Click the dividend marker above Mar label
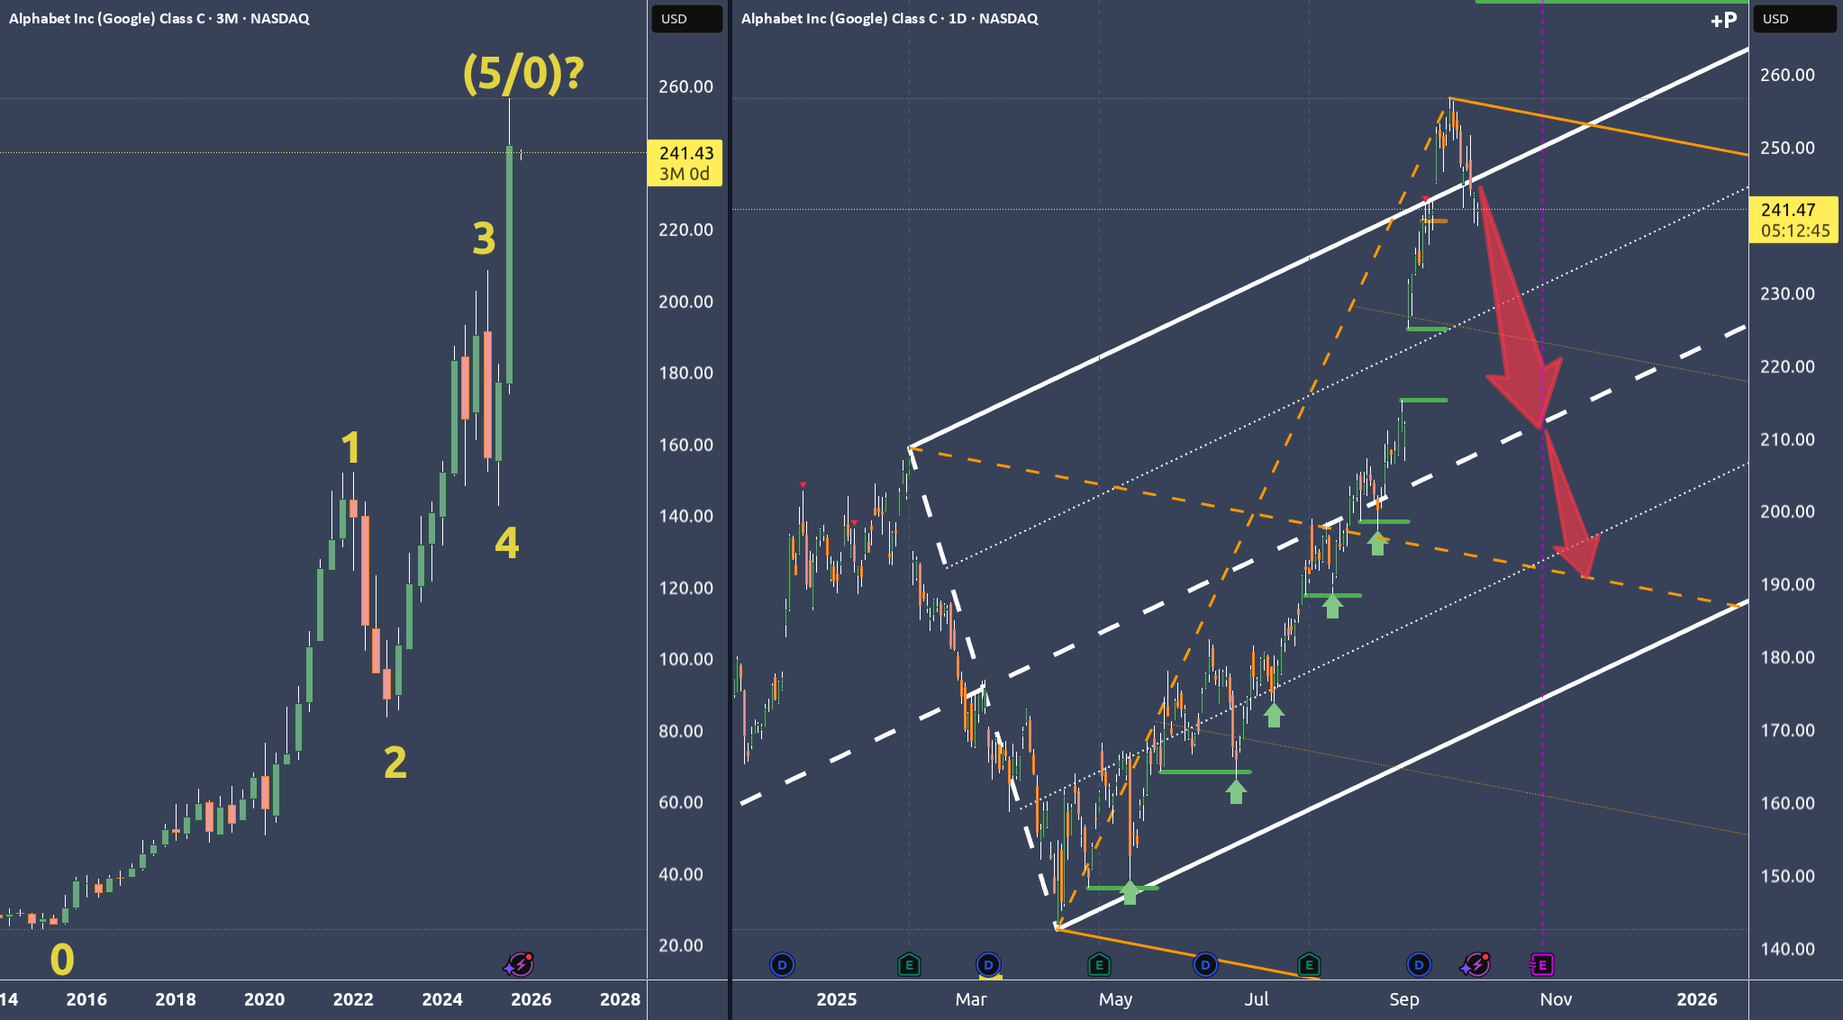The image size is (1843, 1020). (988, 965)
